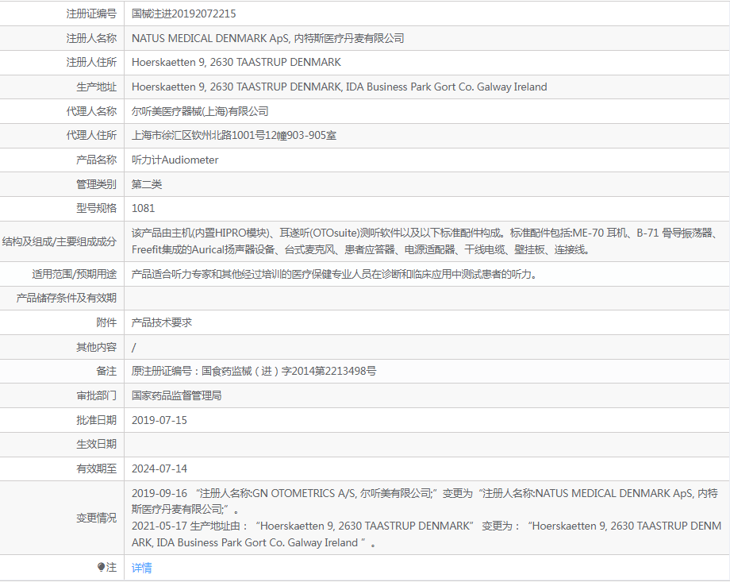Screen dimensions: 730x586
Task: Click the 管理类别 label
Action: (96, 184)
